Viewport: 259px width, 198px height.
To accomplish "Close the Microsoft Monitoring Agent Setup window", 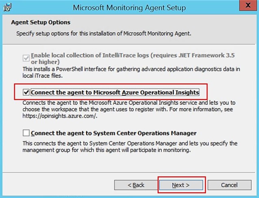I will point(248,5).
